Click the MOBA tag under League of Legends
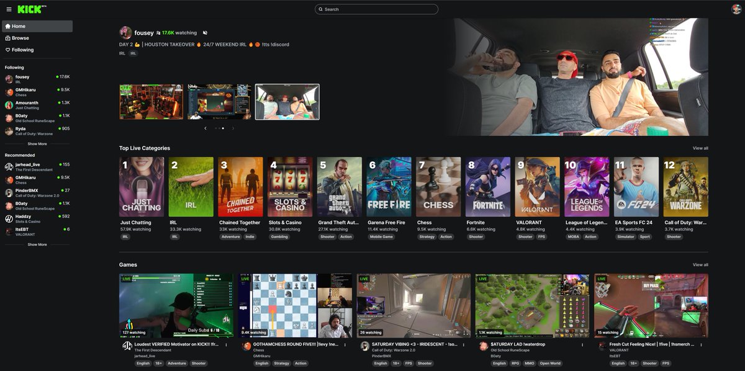 pos(573,236)
